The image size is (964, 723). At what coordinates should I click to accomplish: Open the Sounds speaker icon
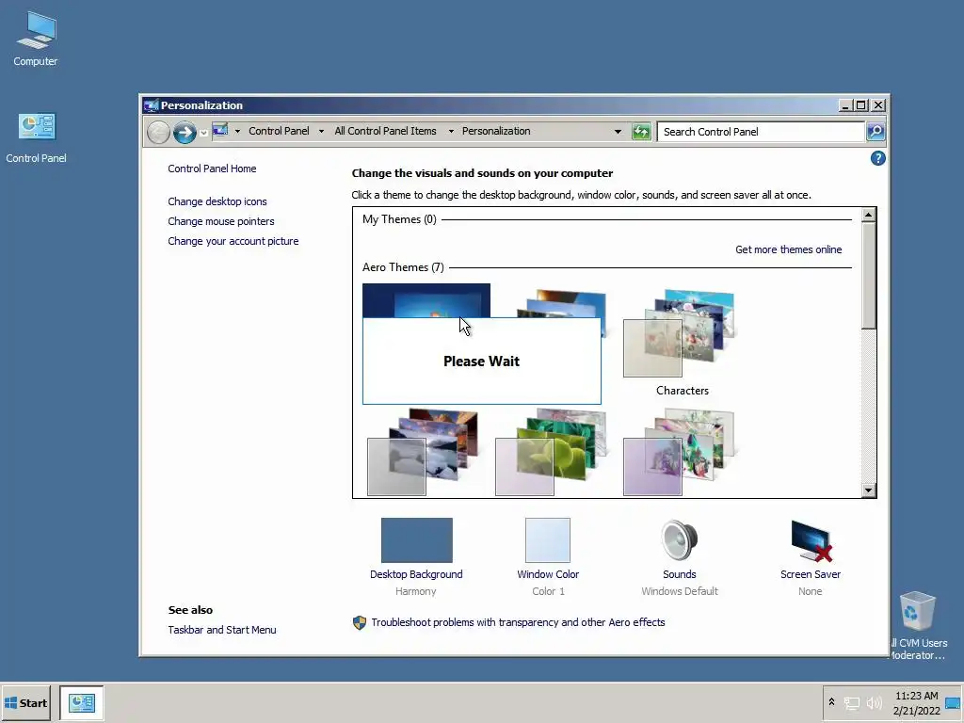(679, 539)
